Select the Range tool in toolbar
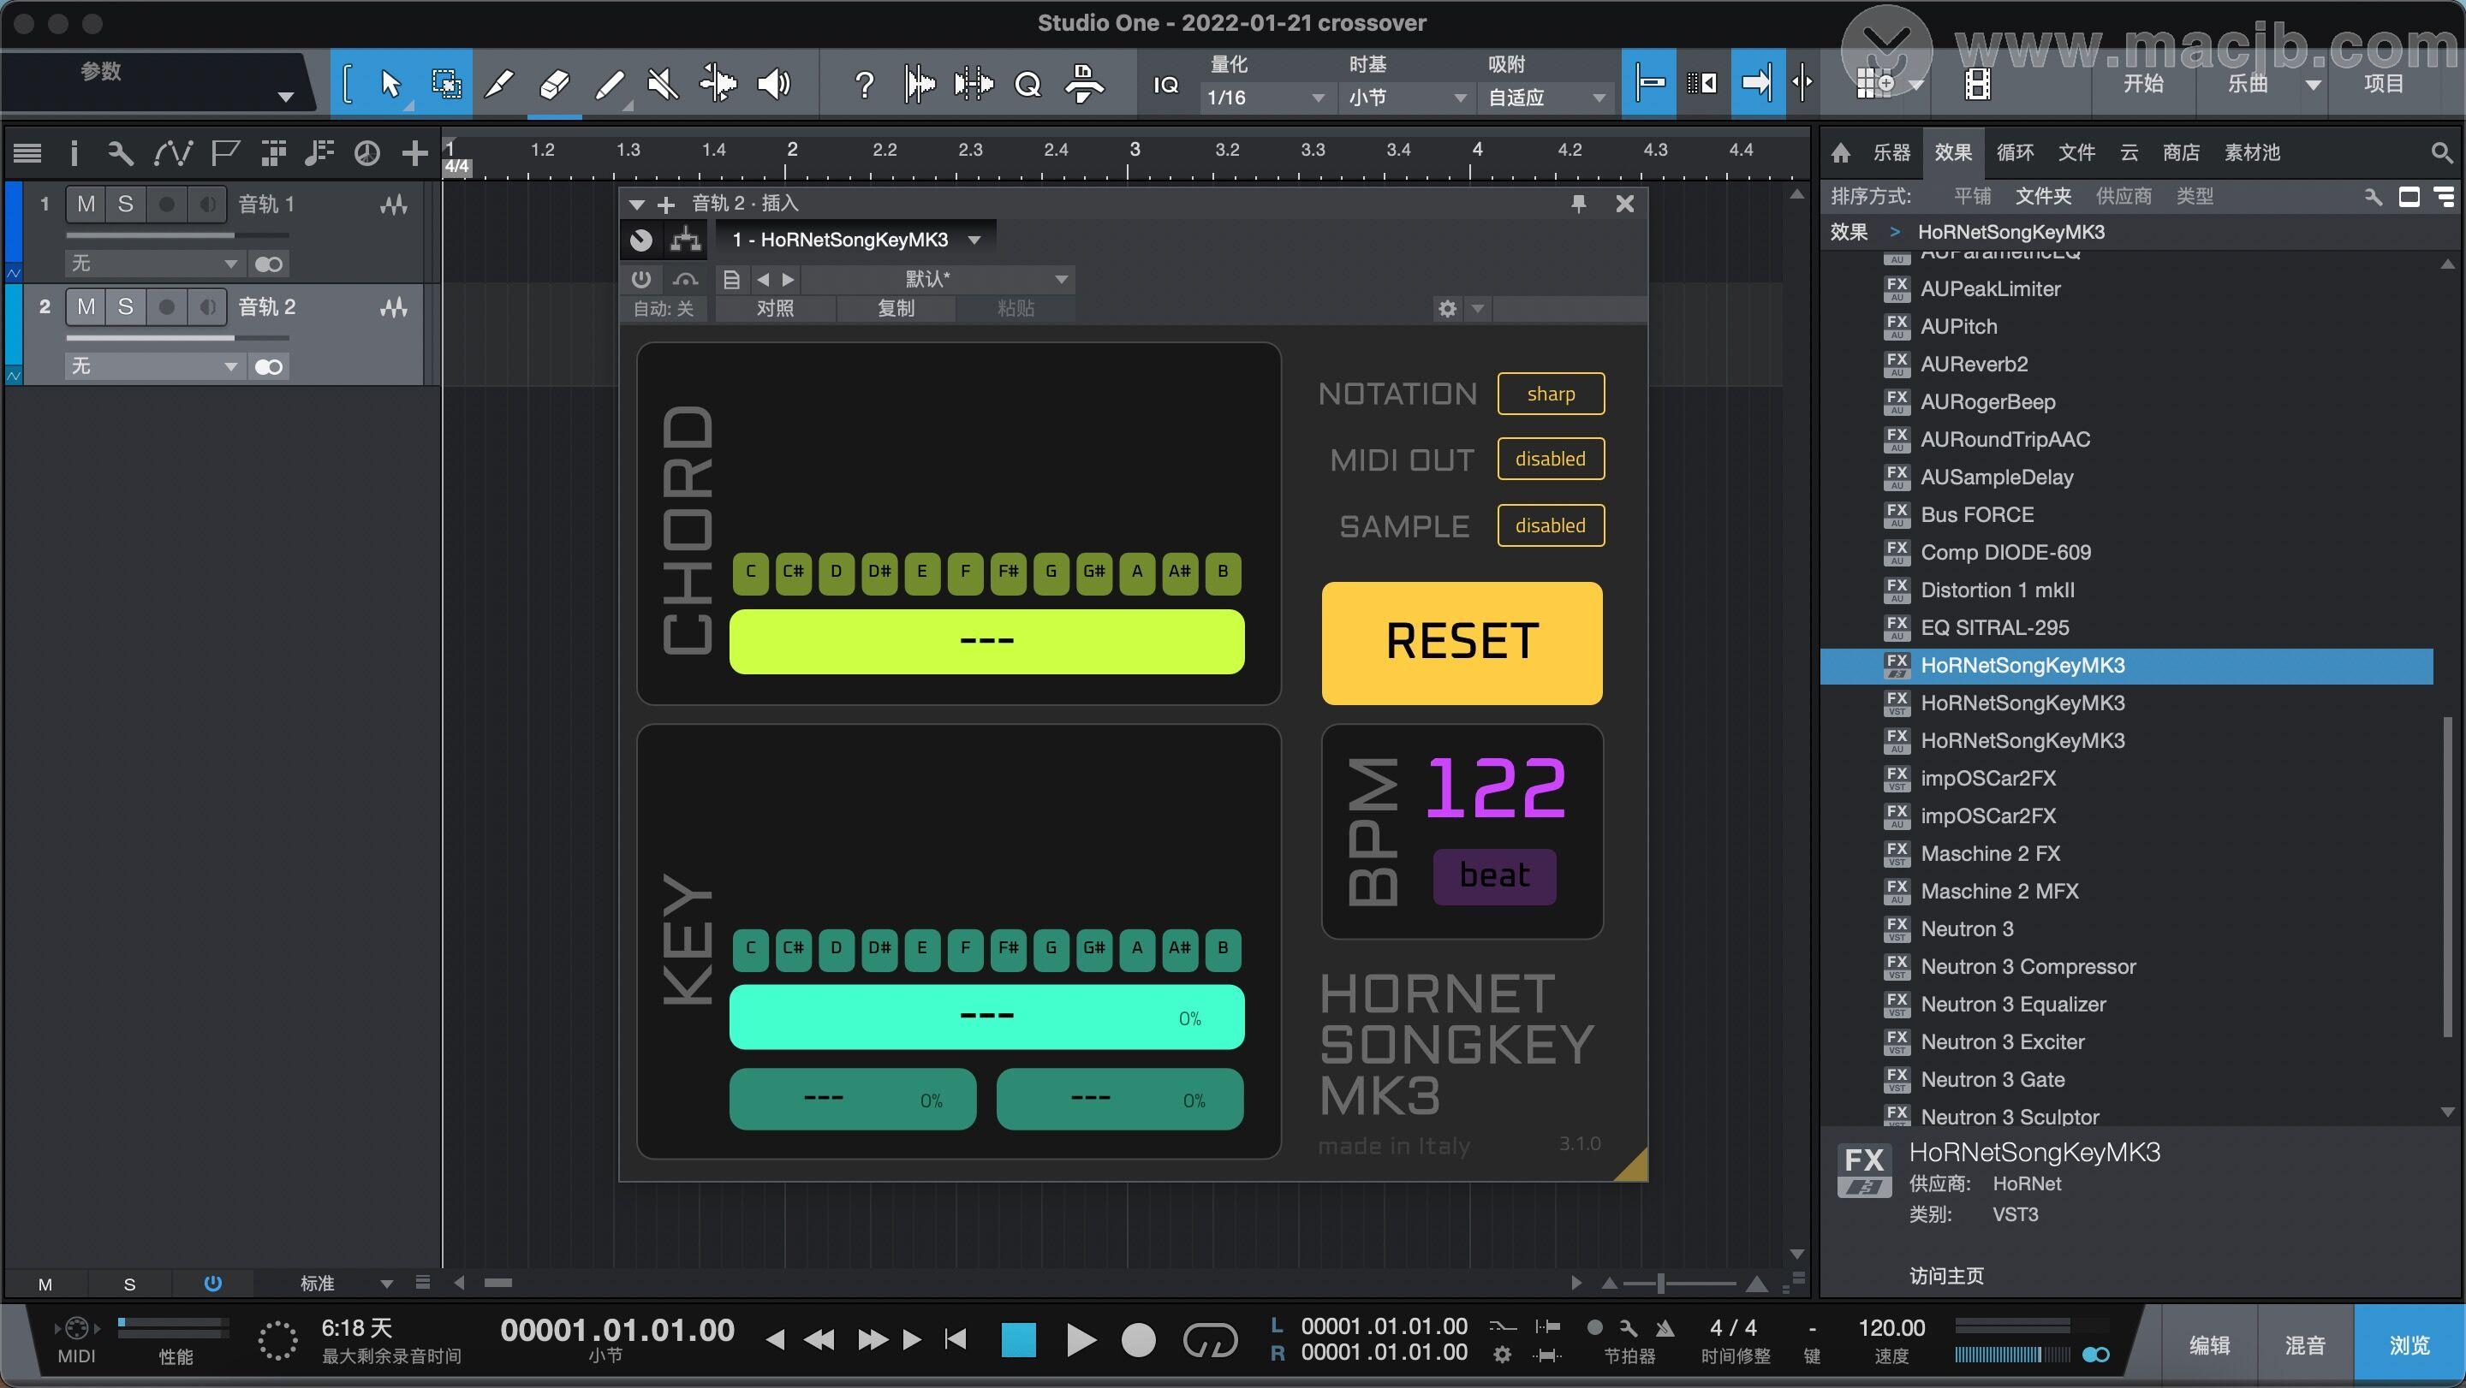The image size is (2466, 1388). click(x=445, y=84)
